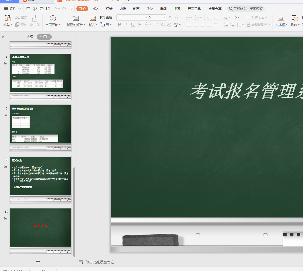
Task: Click the Distributed alignment icon
Action: 216,25
